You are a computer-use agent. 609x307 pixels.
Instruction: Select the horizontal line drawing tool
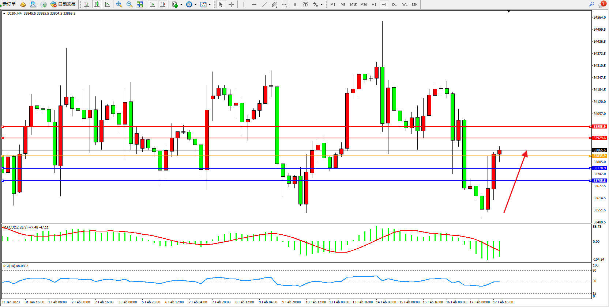[254, 4]
